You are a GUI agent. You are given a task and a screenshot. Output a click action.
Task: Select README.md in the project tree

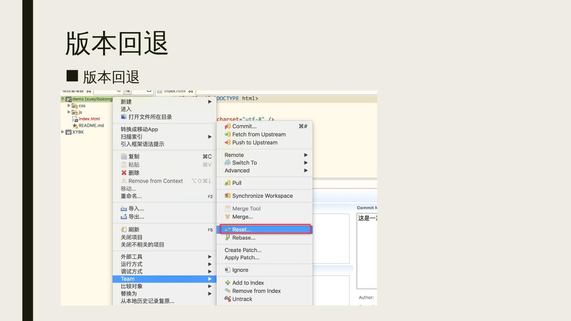pyautogui.click(x=91, y=126)
